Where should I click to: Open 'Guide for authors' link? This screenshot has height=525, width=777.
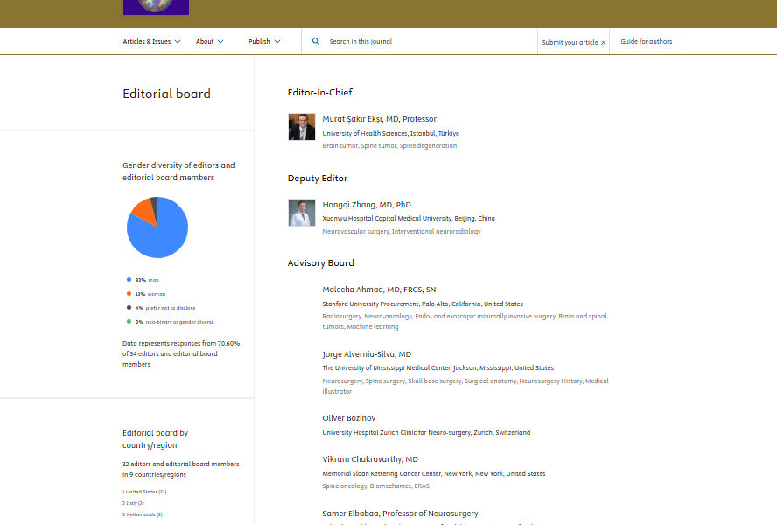tap(647, 41)
